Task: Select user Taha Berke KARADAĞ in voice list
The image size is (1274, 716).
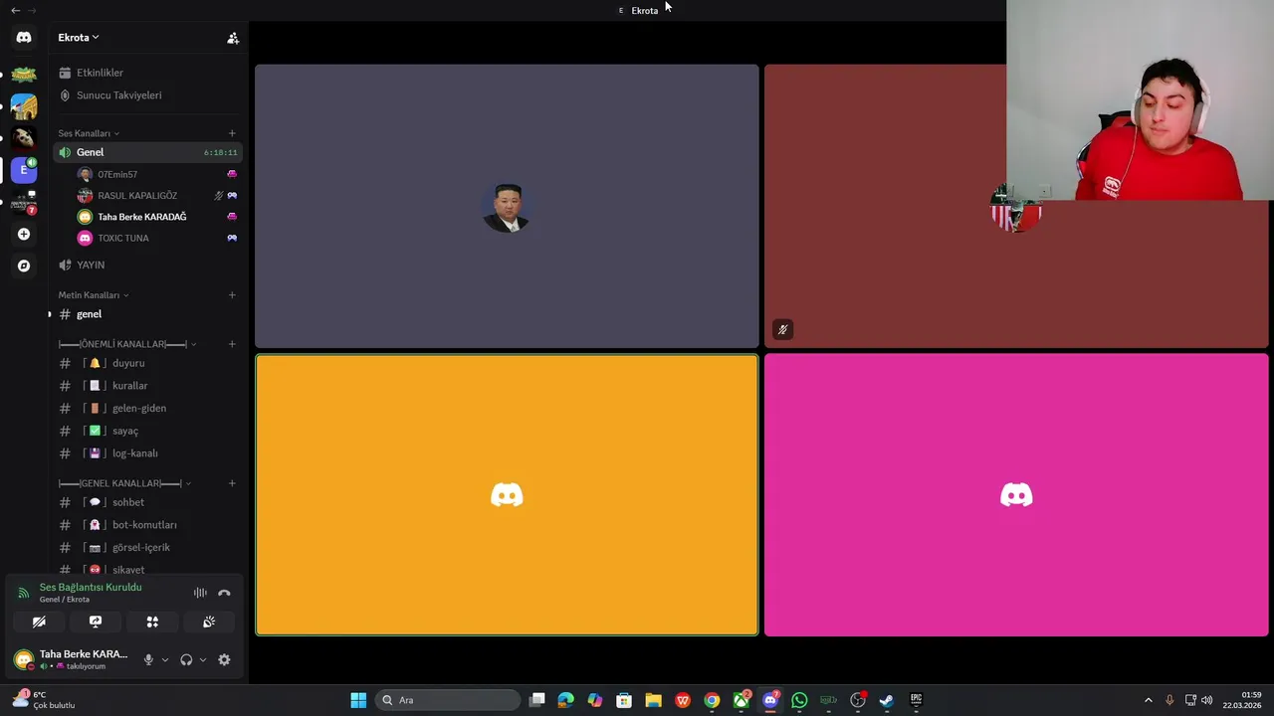Action: pyautogui.click(x=157, y=217)
